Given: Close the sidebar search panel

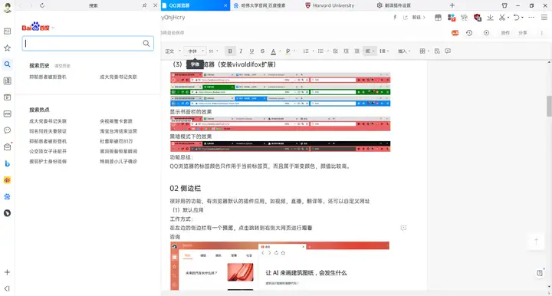Looking at the screenshot, I should (155, 5).
